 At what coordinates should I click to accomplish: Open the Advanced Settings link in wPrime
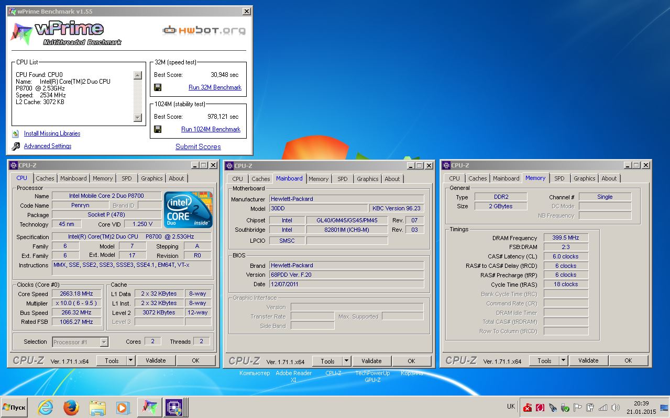[48, 146]
